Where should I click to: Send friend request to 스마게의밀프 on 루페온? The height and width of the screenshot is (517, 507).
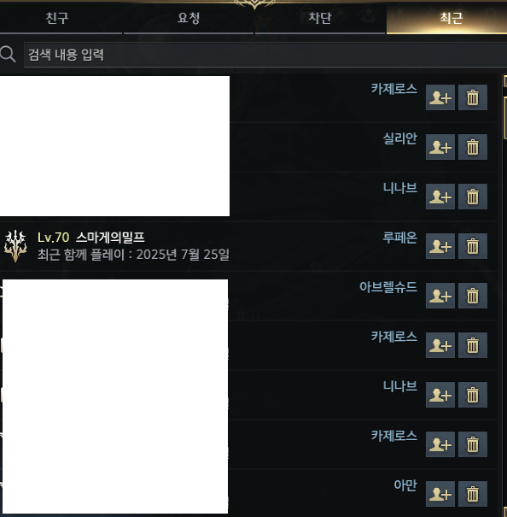[x=440, y=246]
